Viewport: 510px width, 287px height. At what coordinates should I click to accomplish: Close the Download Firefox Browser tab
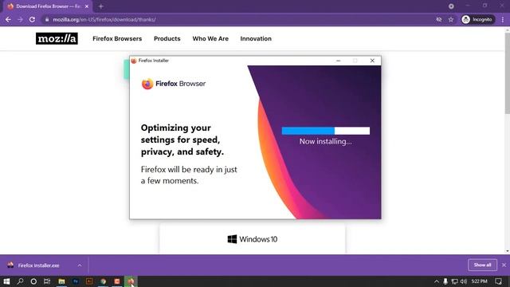tap(87, 6)
